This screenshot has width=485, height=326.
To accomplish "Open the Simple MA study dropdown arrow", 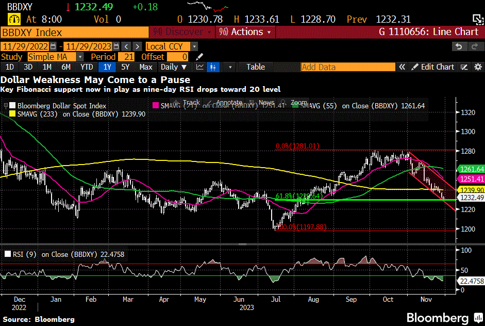I will pos(80,57).
